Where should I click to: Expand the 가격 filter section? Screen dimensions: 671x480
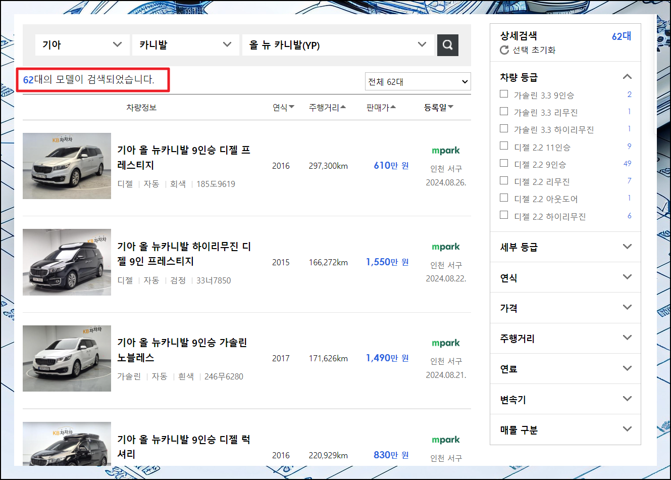pyautogui.click(x=627, y=307)
